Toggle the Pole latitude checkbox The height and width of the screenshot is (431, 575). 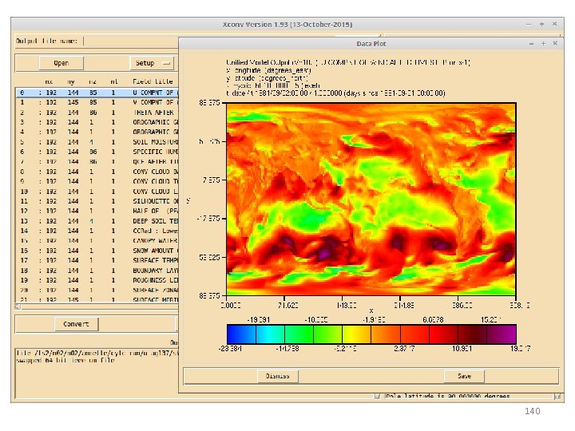[x=378, y=395]
